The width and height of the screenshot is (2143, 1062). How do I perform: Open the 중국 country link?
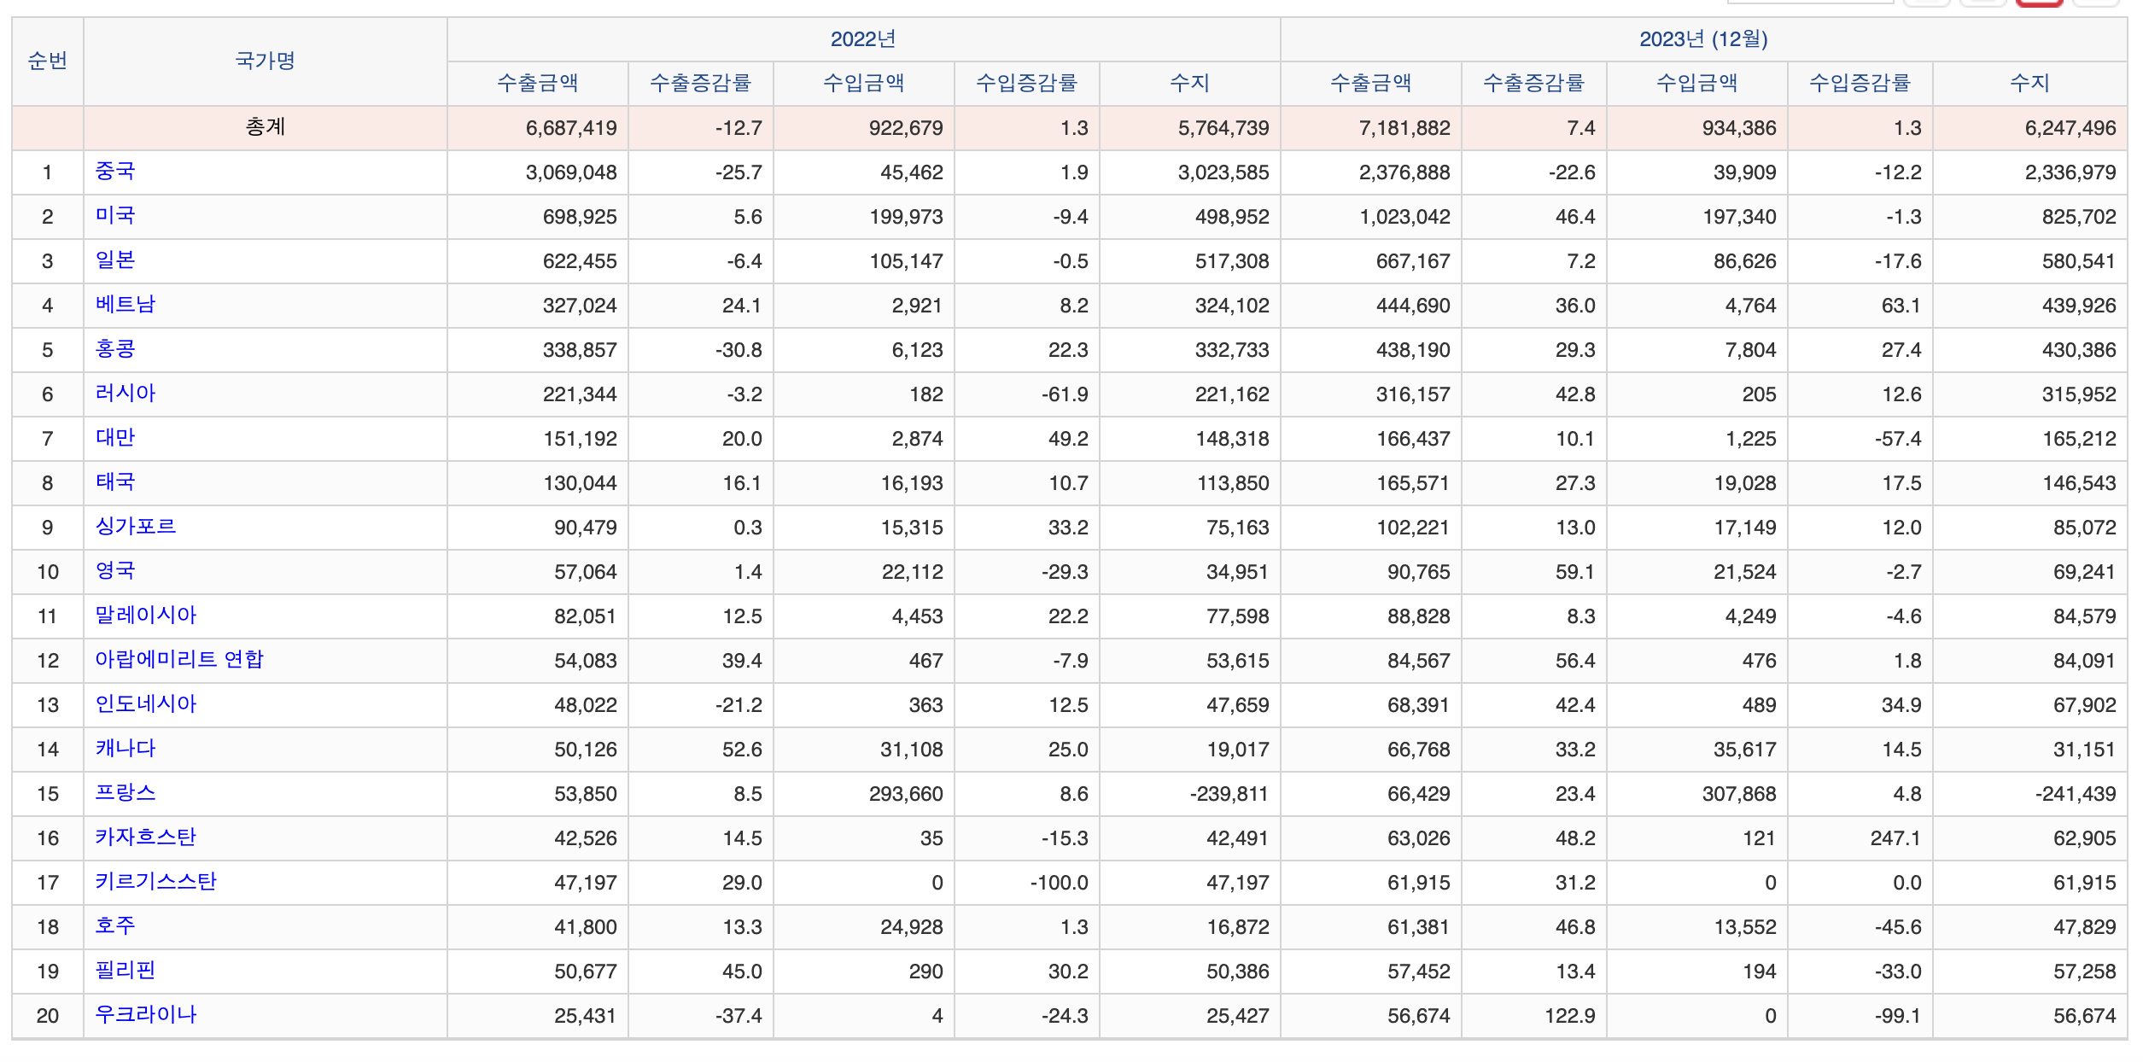click(115, 172)
